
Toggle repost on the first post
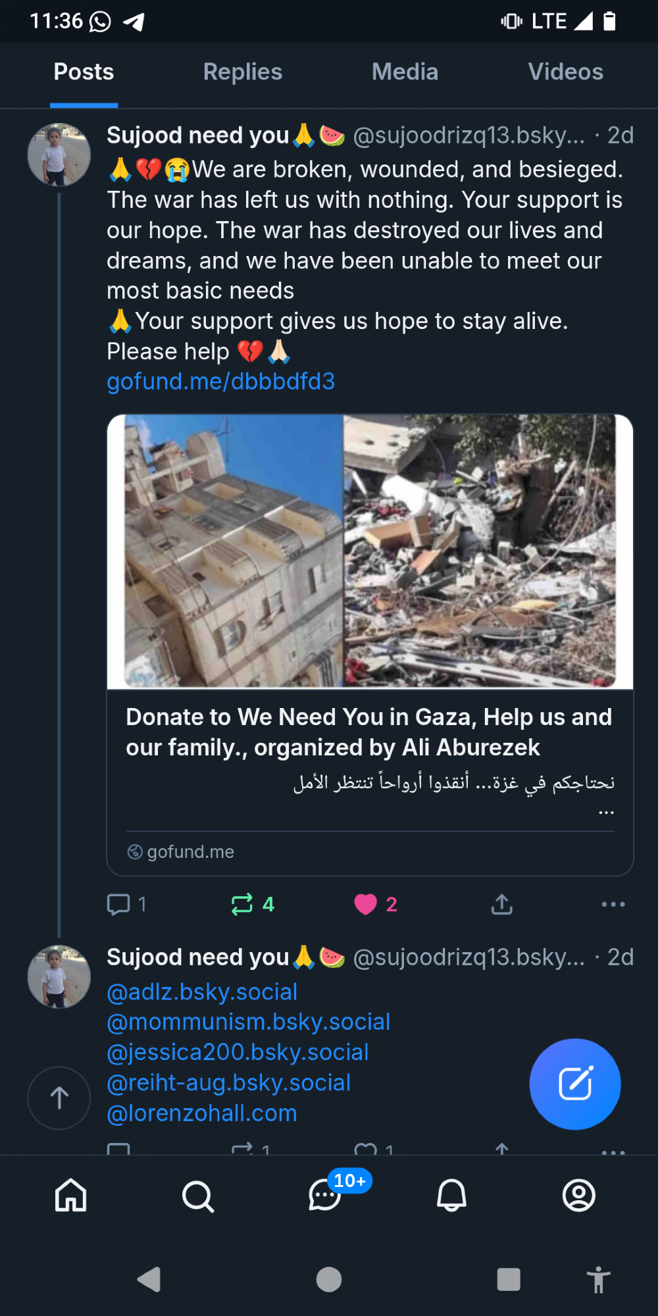tap(242, 904)
